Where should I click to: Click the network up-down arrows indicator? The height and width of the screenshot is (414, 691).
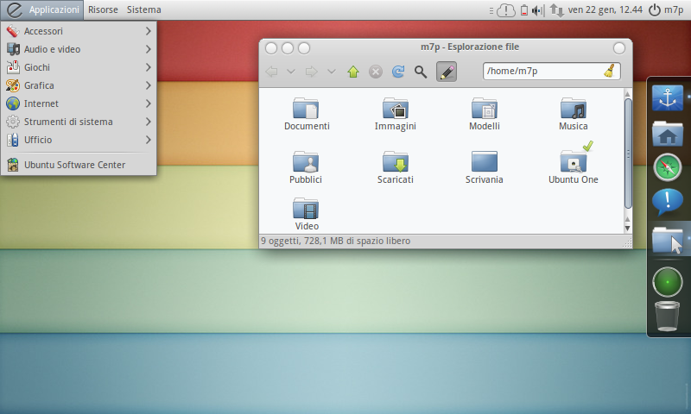(x=557, y=9)
